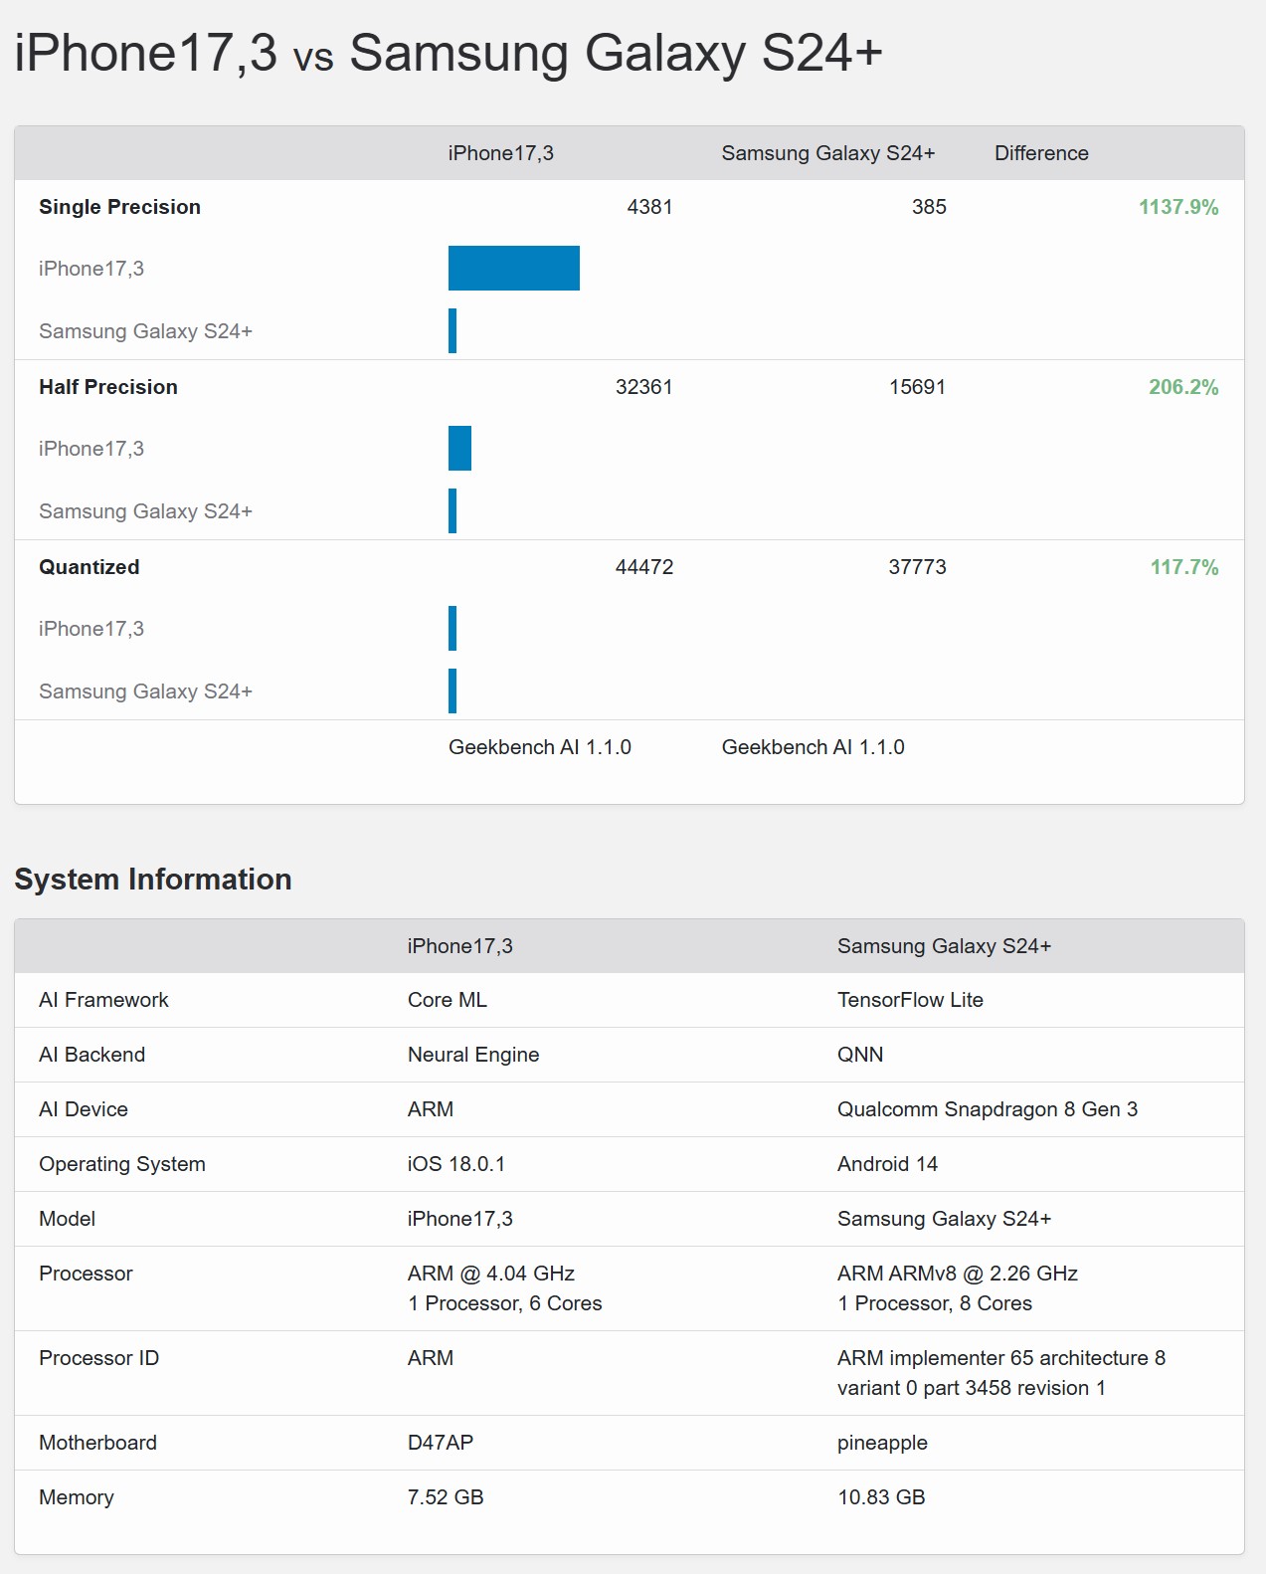This screenshot has height=1574, width=1266.
Task: Click the 117.7% Quantized difference
Action: click(x=1183, y=567)
